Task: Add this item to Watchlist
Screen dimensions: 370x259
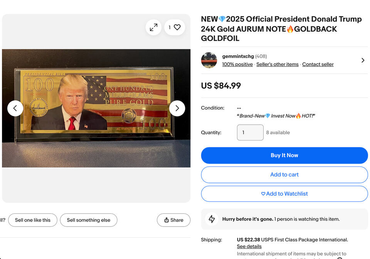Action: tap(284, 194)
